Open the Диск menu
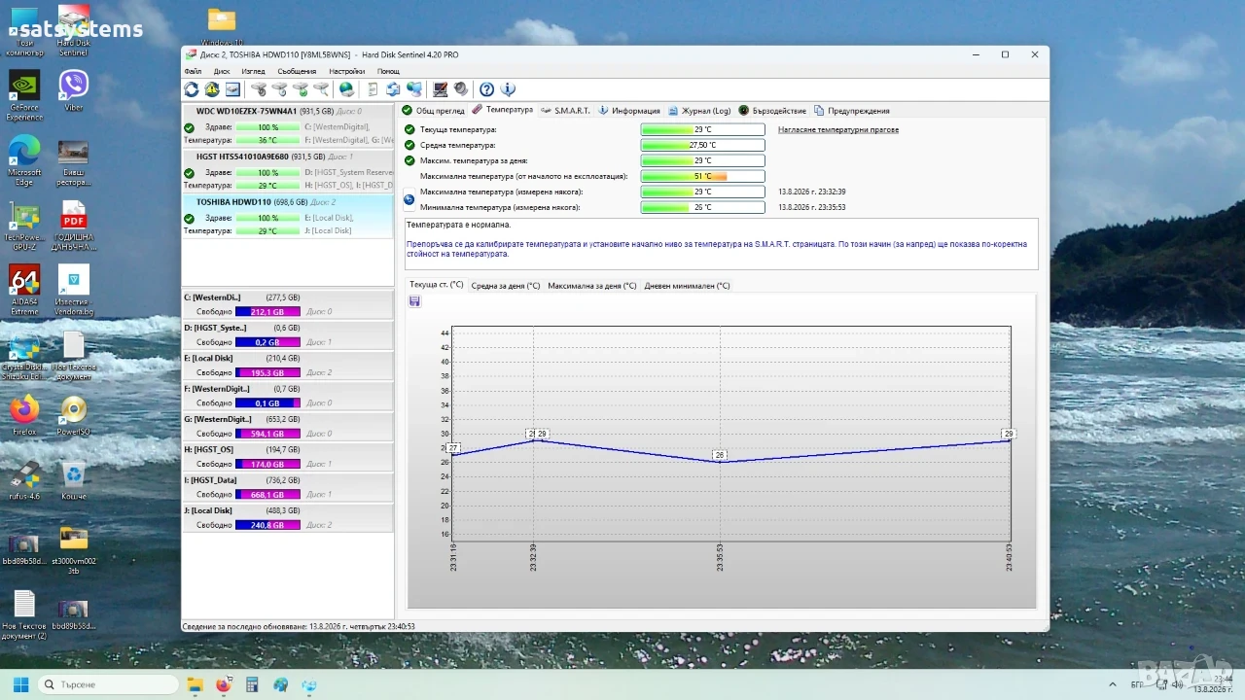This screenshot has height=700, width=1245. (222, 71)
